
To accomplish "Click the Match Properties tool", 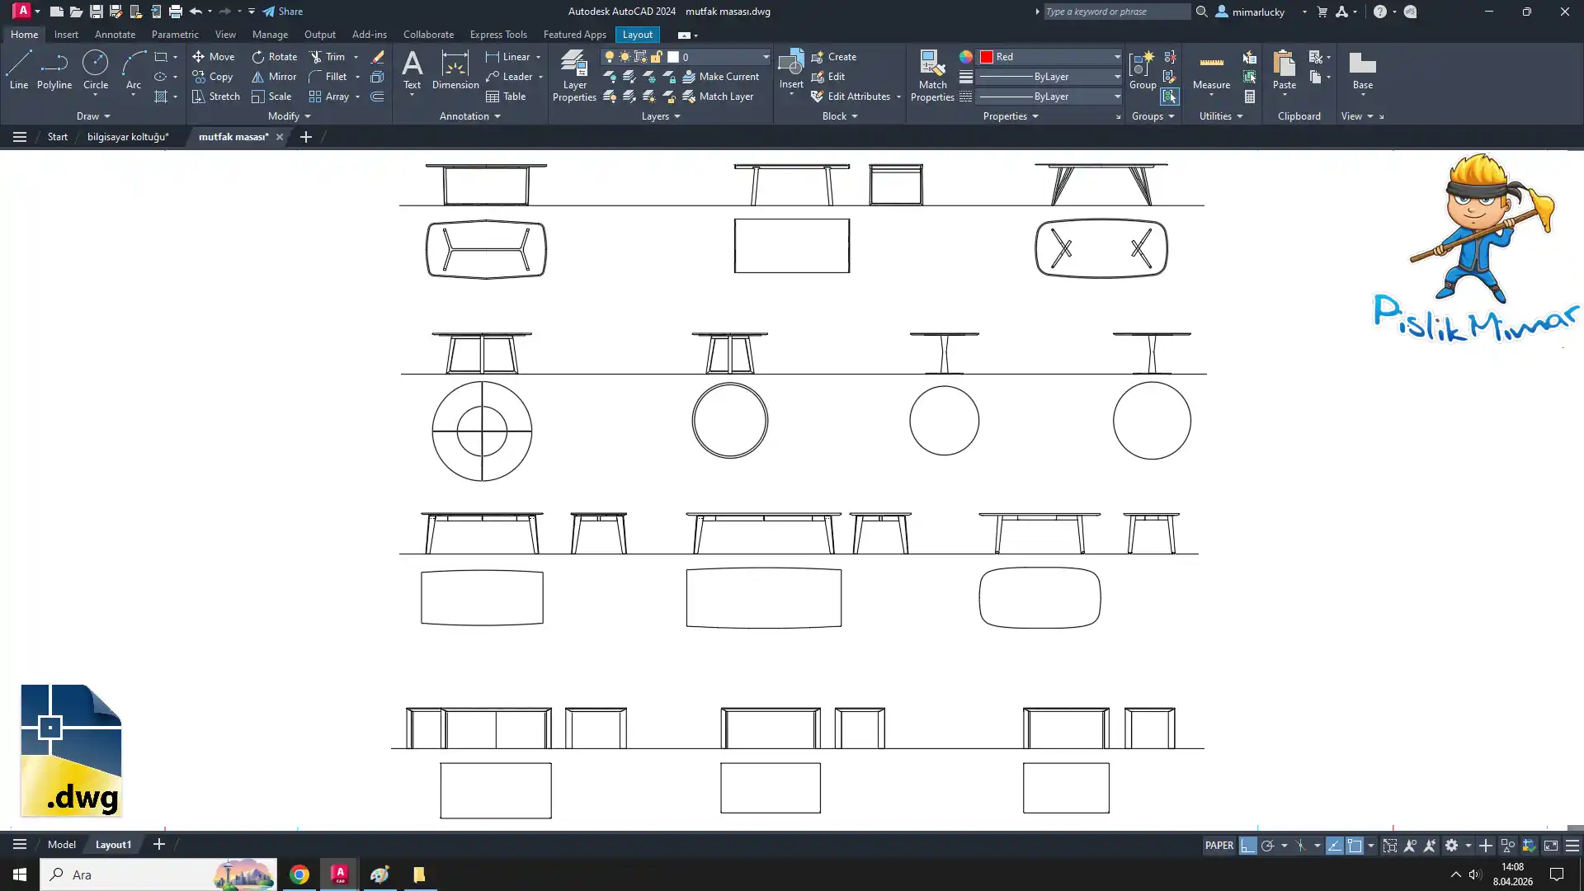I will pyautogui.click(x=932, y=75).
